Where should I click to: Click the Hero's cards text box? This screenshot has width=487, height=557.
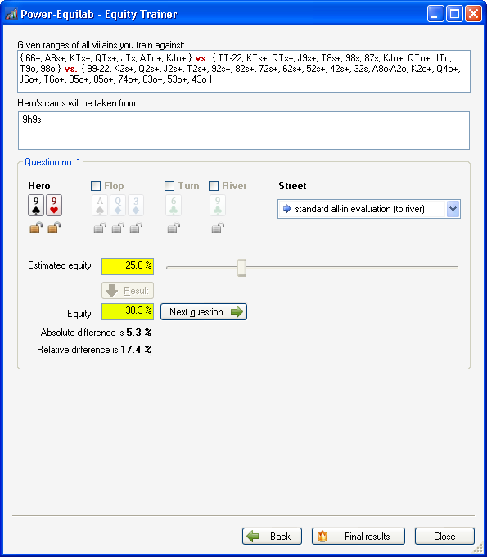click(244, 131)
